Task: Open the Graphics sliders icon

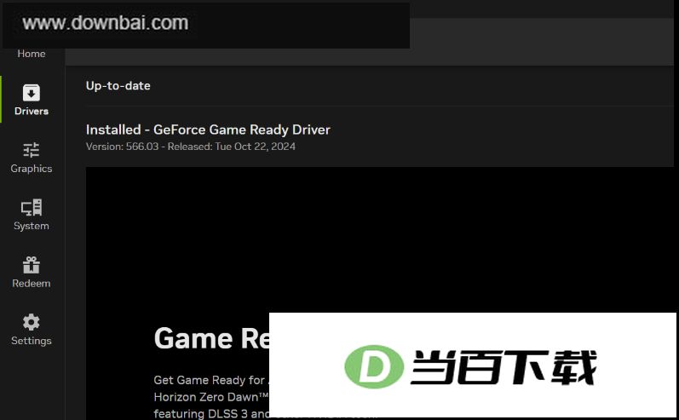Action: click(x=32, y=150)
